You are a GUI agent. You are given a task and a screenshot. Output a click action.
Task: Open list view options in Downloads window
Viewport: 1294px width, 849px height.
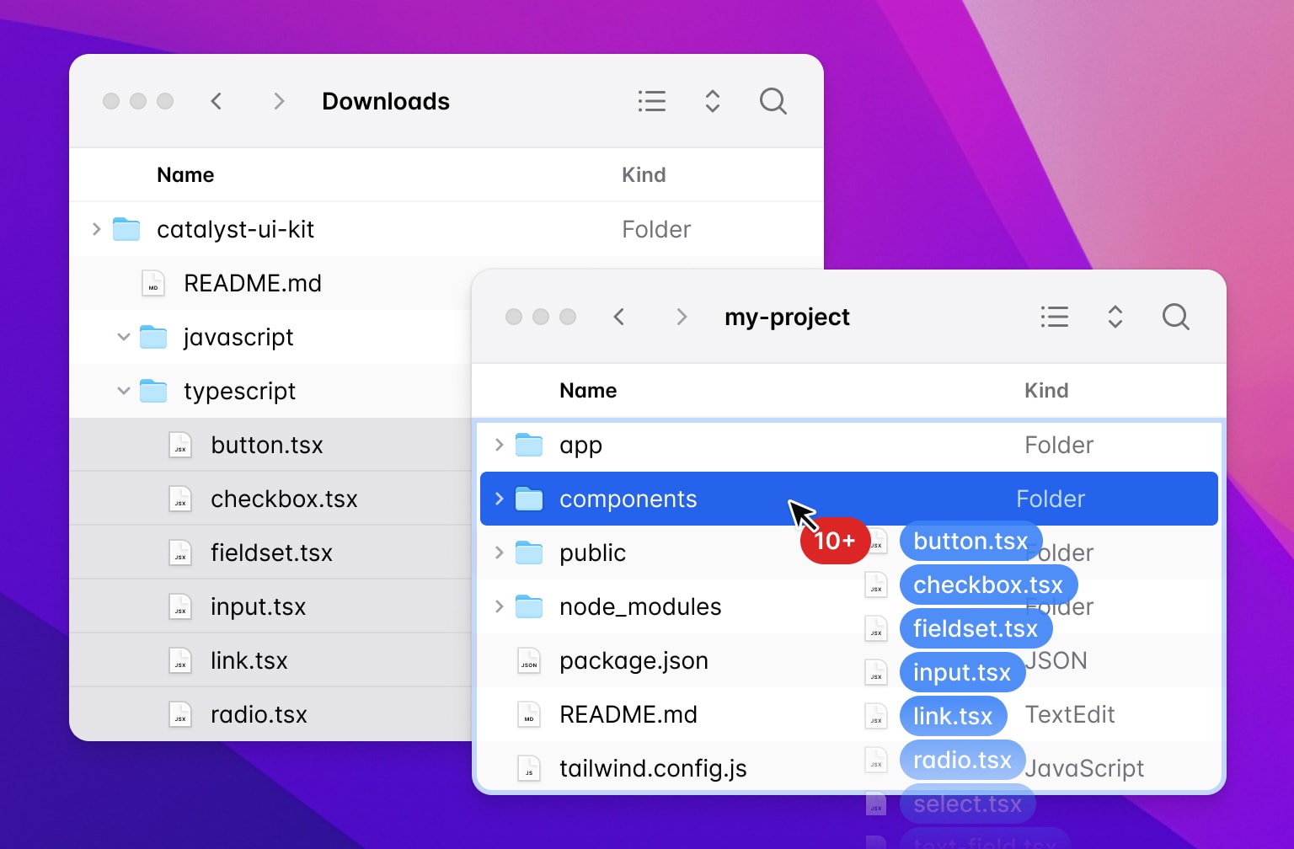651,101
